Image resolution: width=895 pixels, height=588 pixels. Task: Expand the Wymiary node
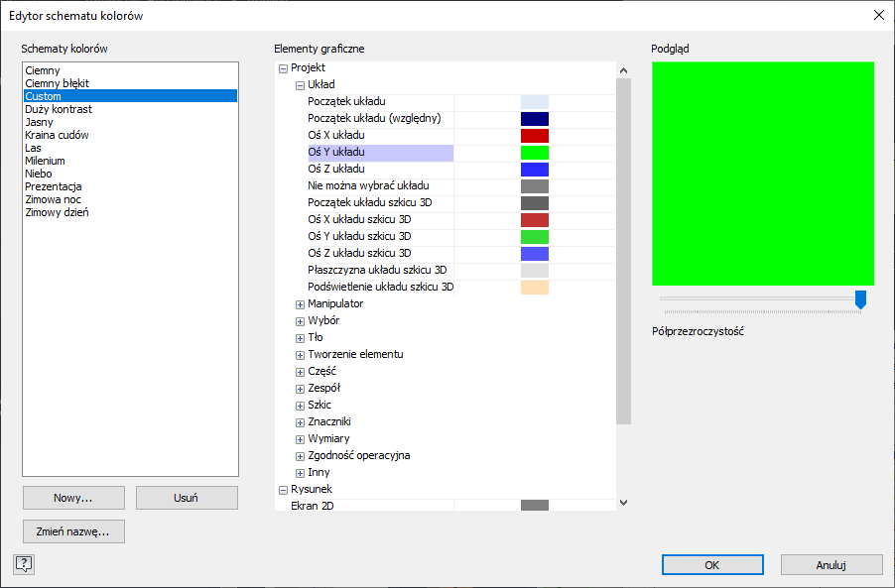coord(300,439)
